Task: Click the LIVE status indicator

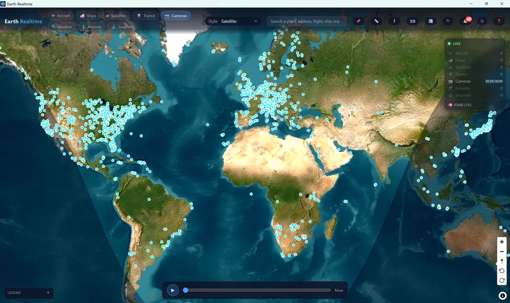Action: coord(455,44)
